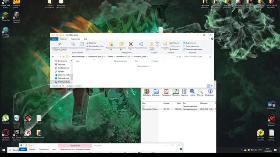Click the Driver Booster 7 desktop icon
This screenshot has width=280, height=157.
click(x=272, y=120)
